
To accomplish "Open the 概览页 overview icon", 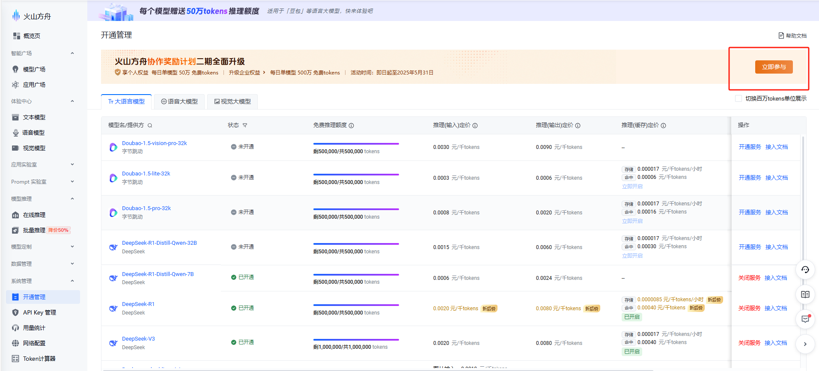I will pos(17,36).
